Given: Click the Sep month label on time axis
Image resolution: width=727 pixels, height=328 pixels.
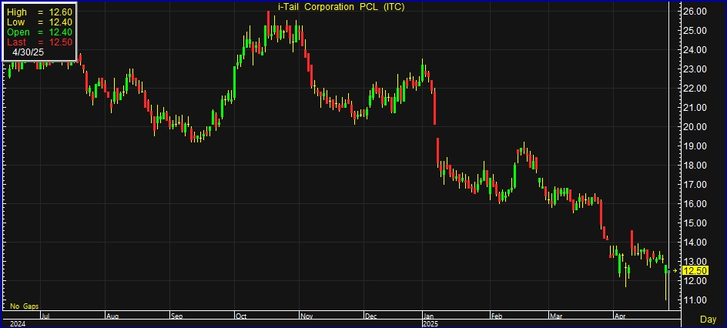Looking at the screenshot, I should 176,316.
